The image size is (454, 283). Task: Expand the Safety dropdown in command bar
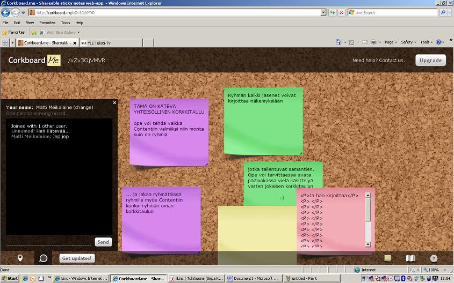(x=408, y=42)
